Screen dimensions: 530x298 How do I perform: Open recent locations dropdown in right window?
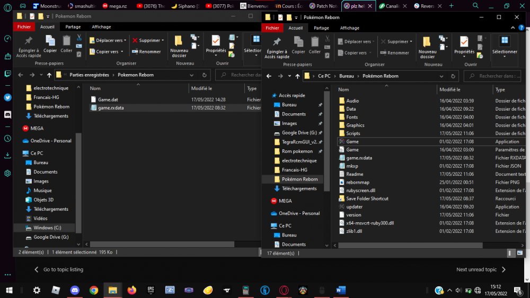coord(289,76)
